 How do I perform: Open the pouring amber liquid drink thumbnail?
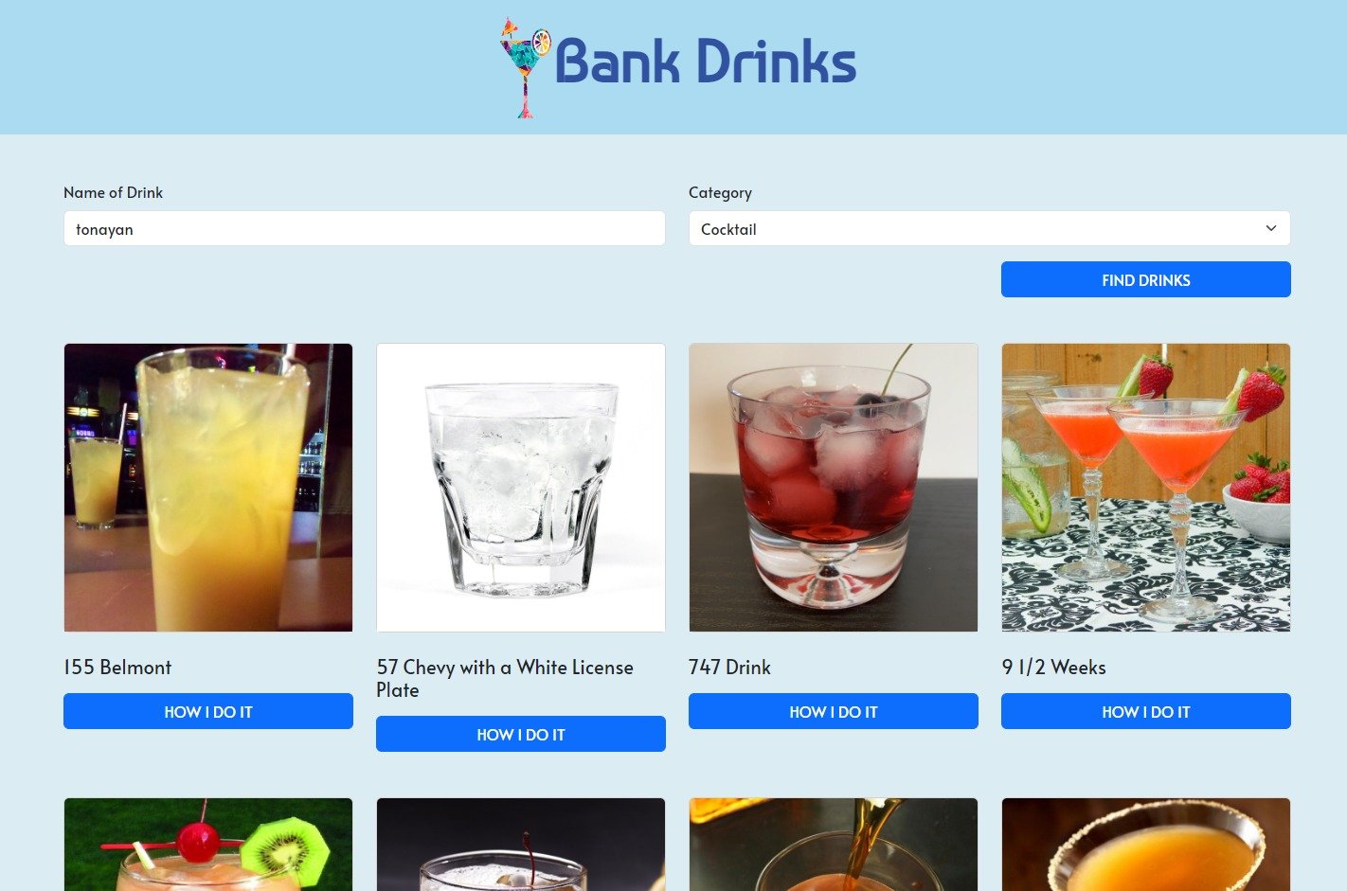coord(834,844)
